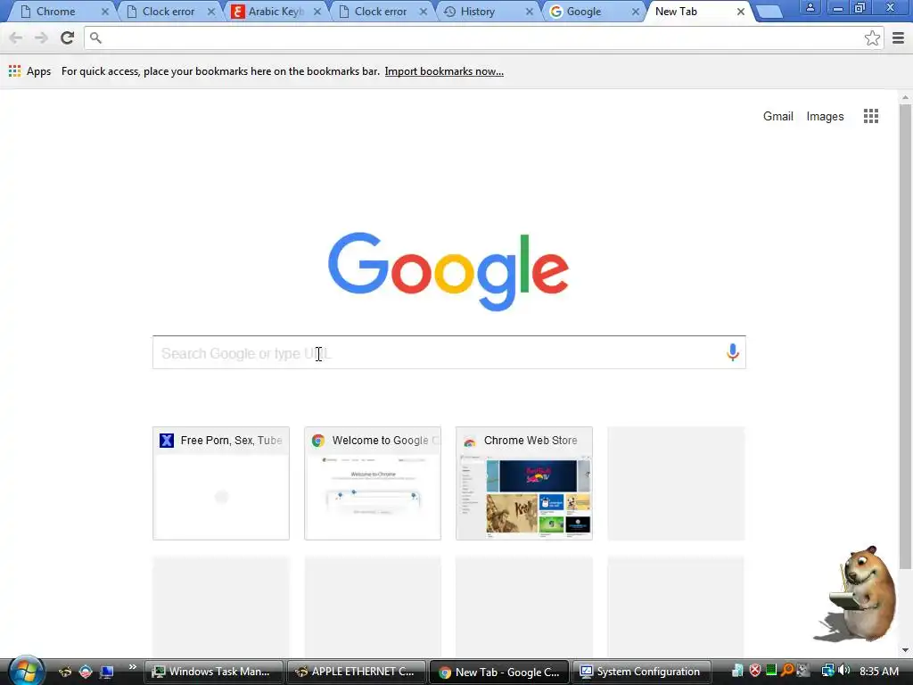Click the address bar field
This screenshot has width=913, height=685.
tap(483, 37)
